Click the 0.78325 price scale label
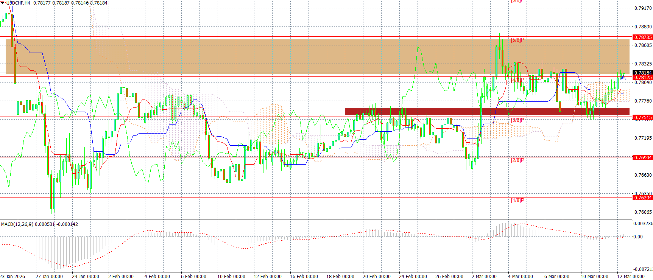This screenshot has width=653, height=280. click(x=643, y=64)
